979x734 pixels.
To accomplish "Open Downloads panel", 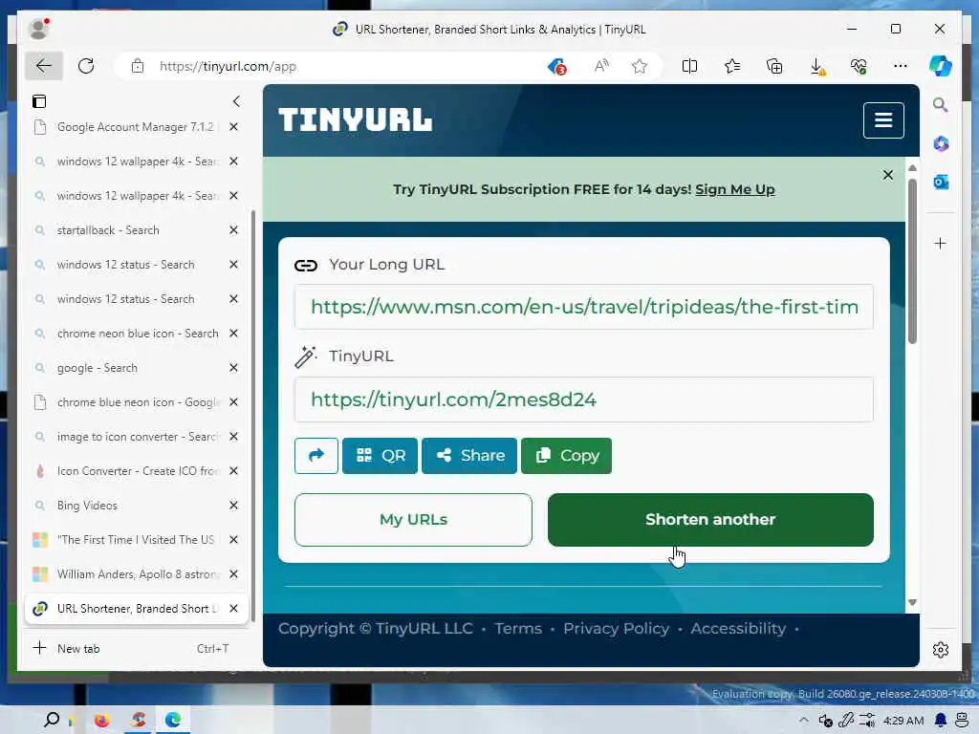I will point(816,66).
